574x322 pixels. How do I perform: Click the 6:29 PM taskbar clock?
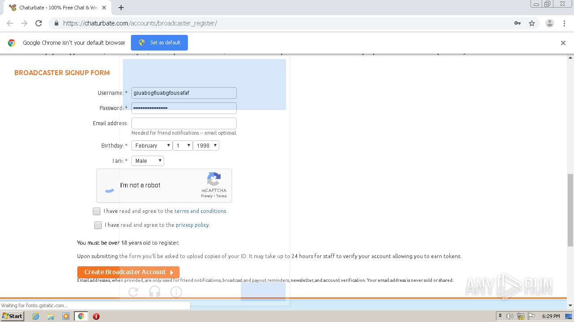pyautogui.click(x=551, y=316)
